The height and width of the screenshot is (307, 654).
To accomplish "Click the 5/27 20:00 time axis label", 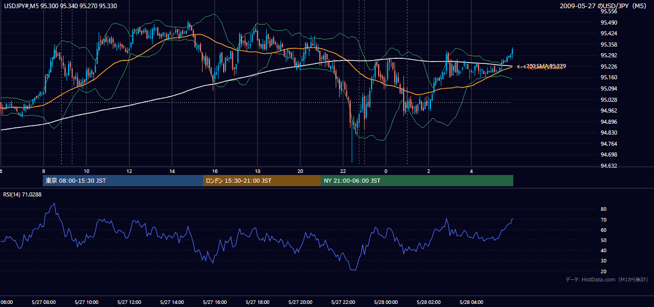I will (300, 302).
